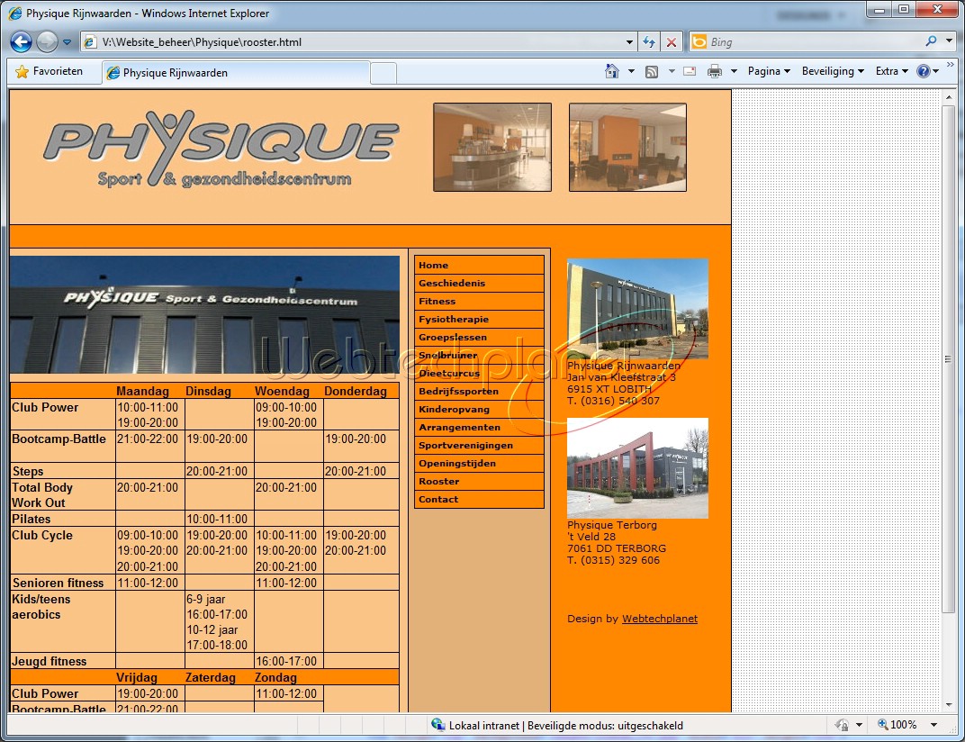Click the Internet Explorer icon in title bar
965x742 pixels.
pyautogui.click(x=15, y=13)
